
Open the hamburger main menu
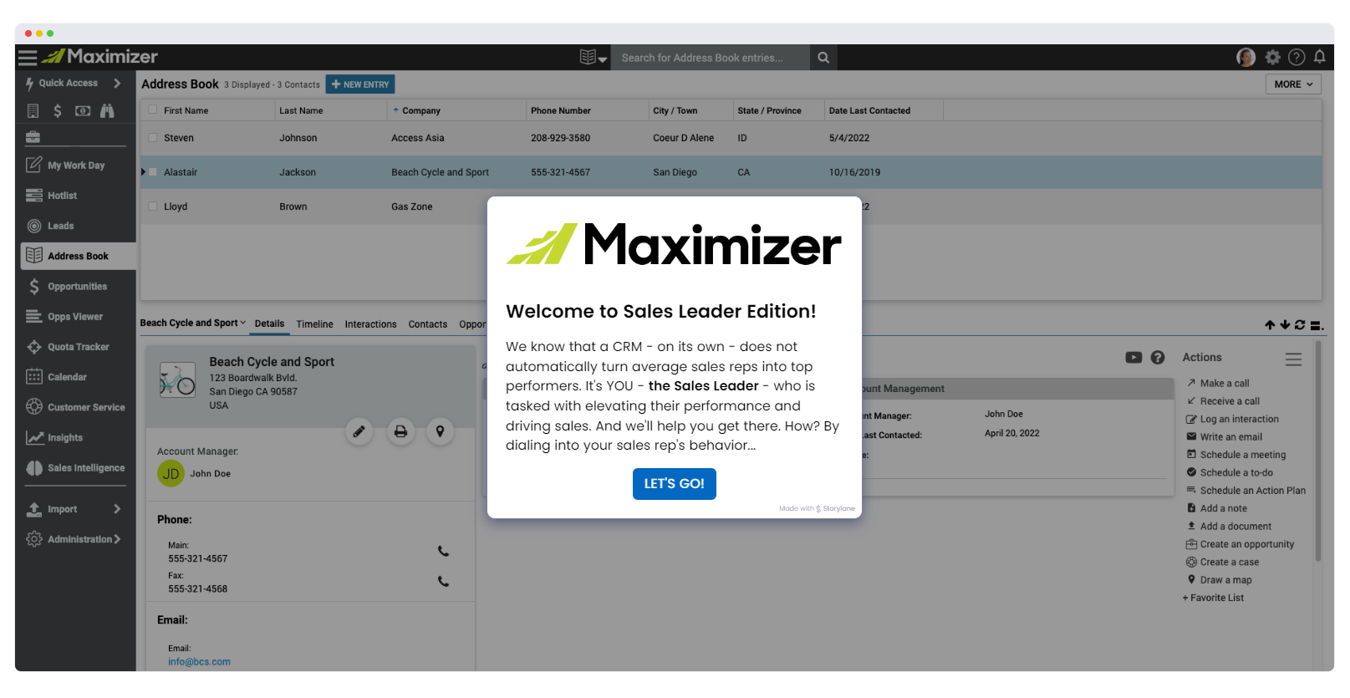tap(28, 58)
